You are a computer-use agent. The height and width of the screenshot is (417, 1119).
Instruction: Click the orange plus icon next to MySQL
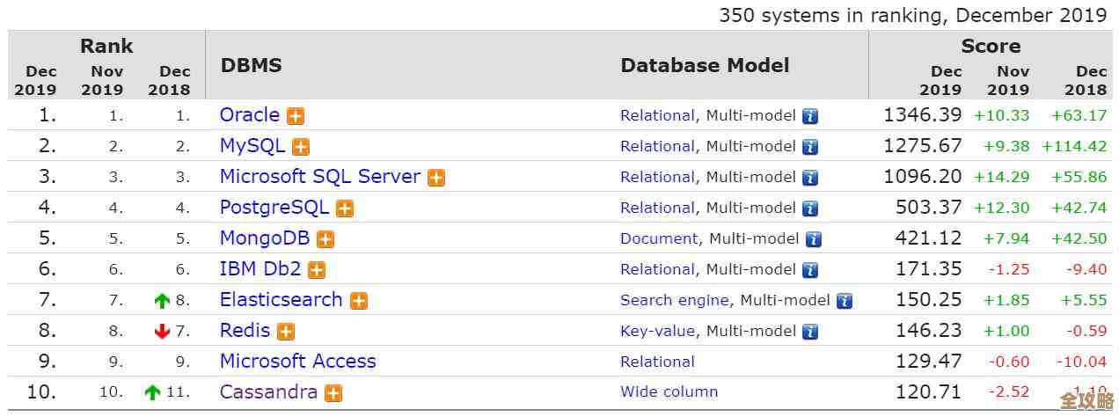point(301,147)
